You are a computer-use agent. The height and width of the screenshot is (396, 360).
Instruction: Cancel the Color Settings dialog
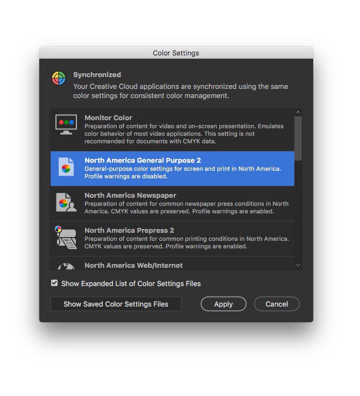[277, 304]
